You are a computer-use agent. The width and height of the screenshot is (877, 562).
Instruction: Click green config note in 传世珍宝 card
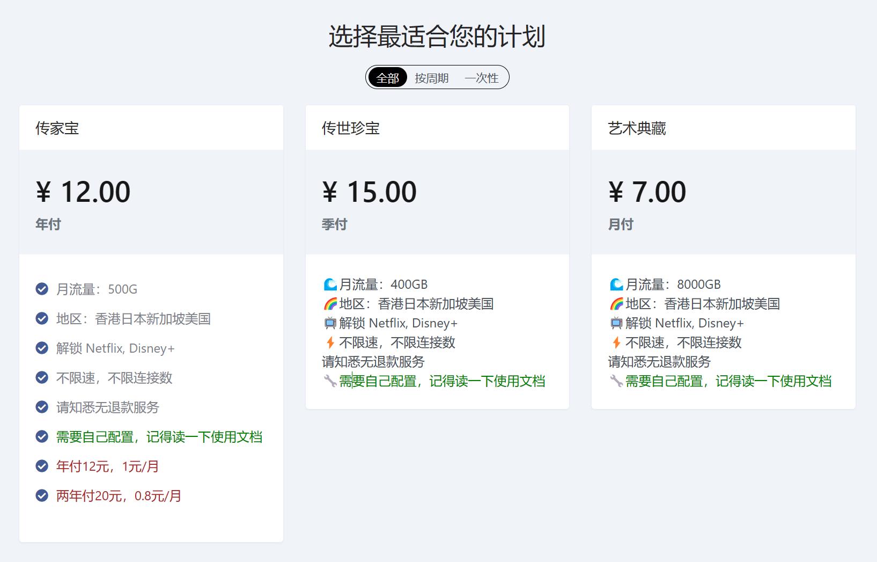click(443, 381)
